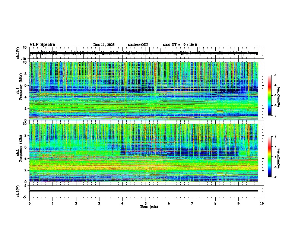Click the "-7" tick on ch.2 colorbar
Screen dimensions: 295x228
point(275,177)
